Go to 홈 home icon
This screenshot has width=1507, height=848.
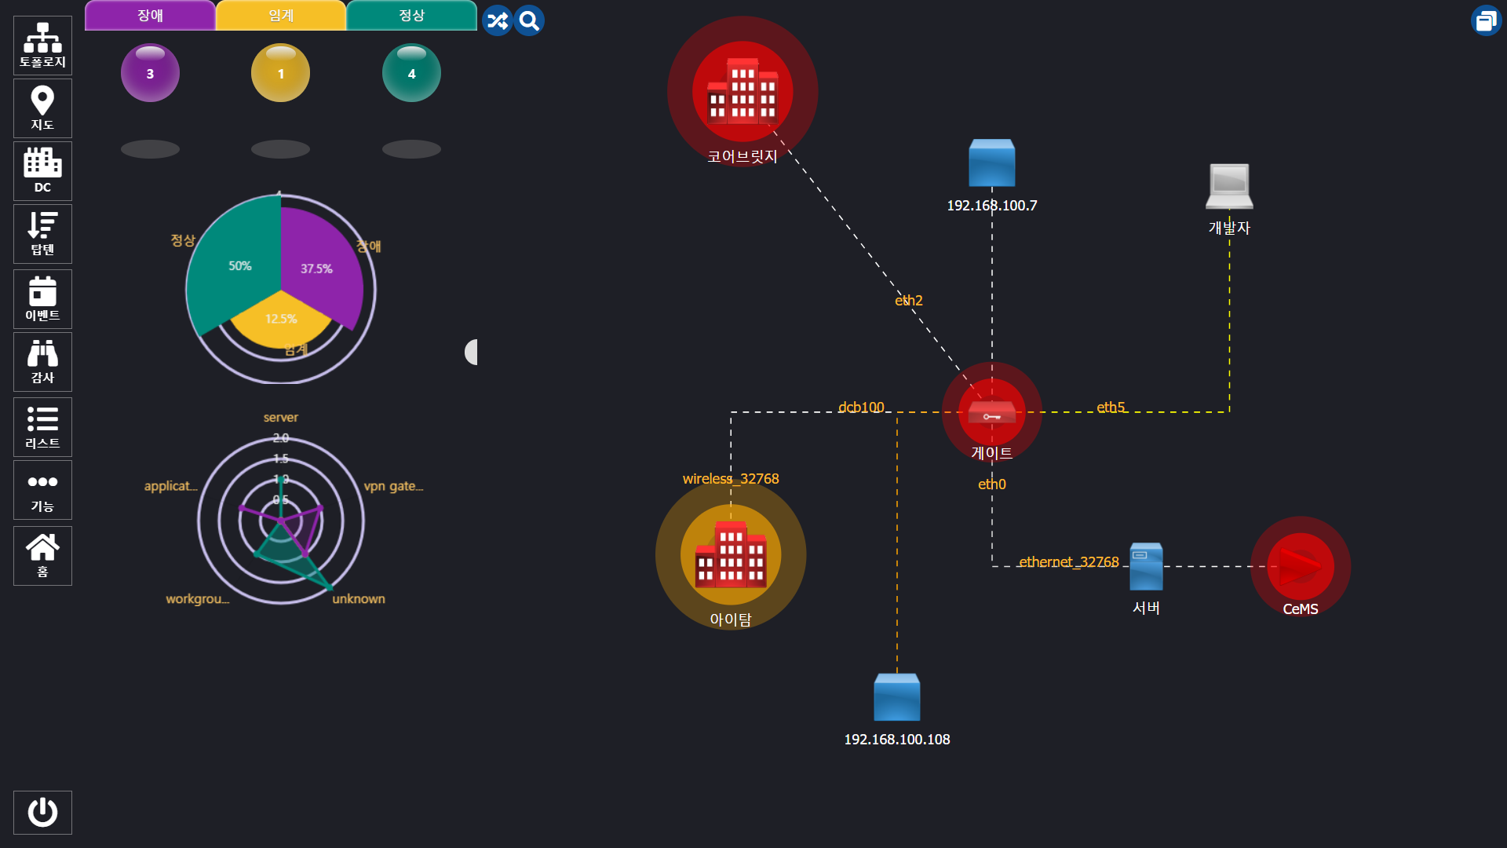[42, 555]
